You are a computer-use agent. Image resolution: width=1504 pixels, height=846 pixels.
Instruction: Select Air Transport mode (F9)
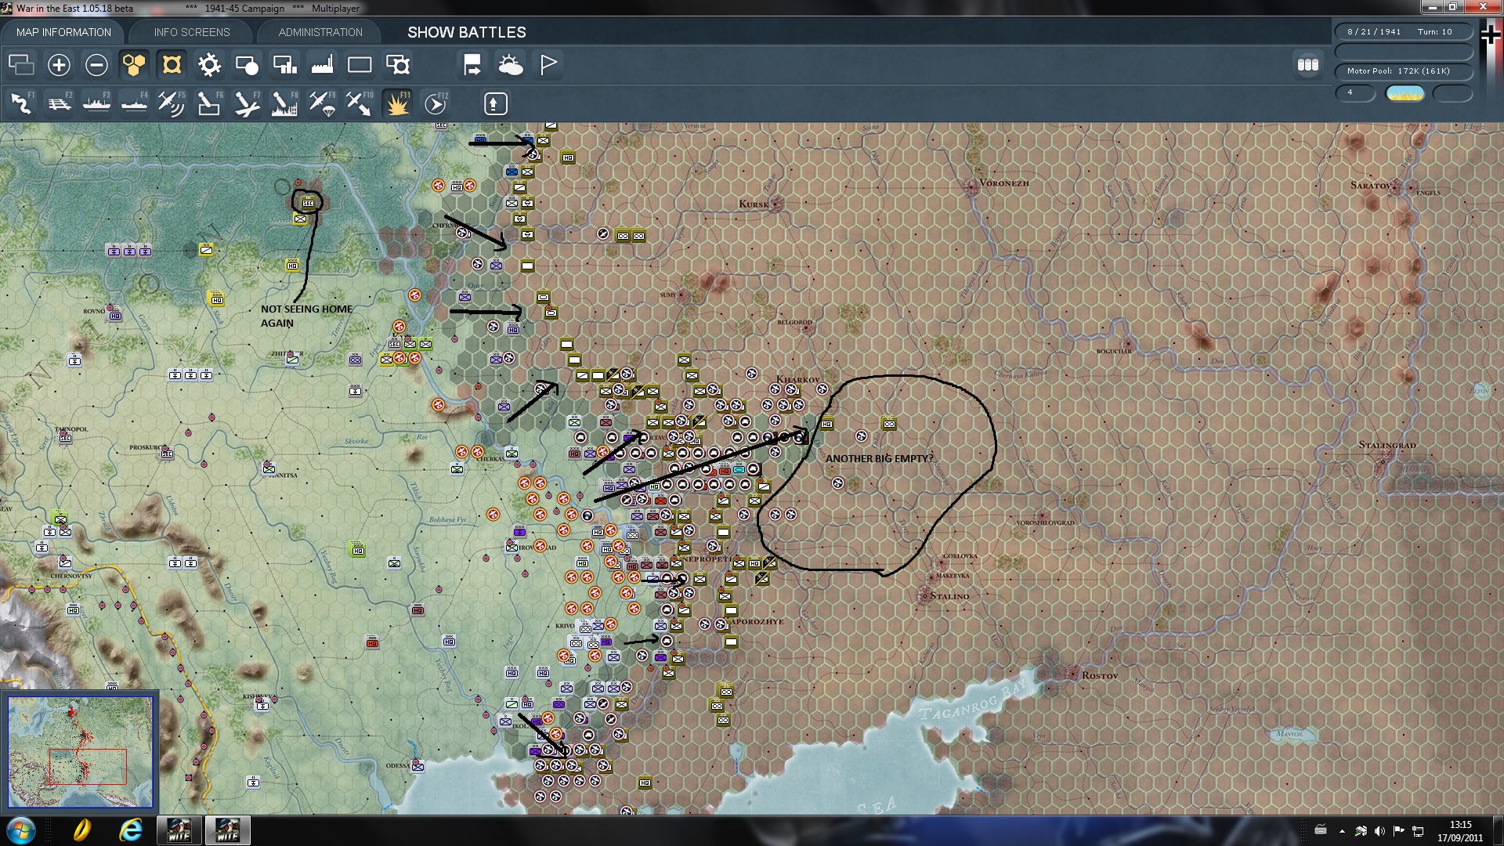tap(322, 103)
